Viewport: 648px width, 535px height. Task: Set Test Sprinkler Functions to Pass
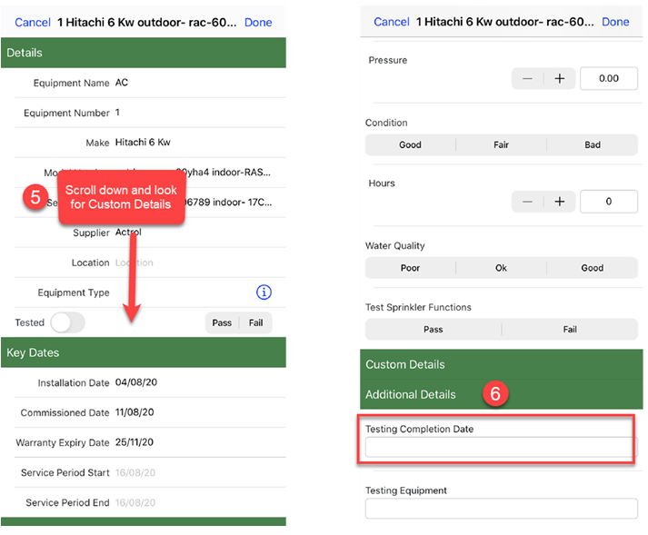coord(433,329)
